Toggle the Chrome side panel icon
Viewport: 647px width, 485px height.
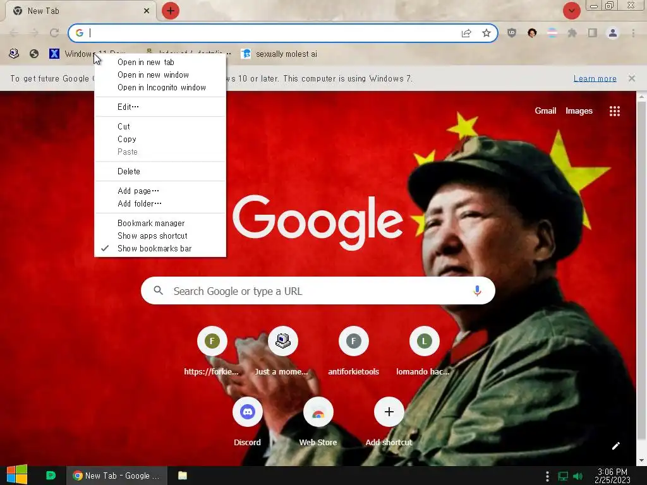pyautogui.click(x=593, y=33)
